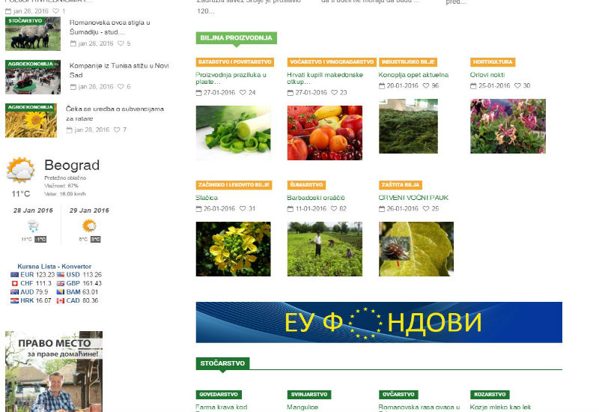Click the red spider mite leaf thumbnail
Image resolution: width=599 pixels, height=412 pixels.
tap(416, 249)
